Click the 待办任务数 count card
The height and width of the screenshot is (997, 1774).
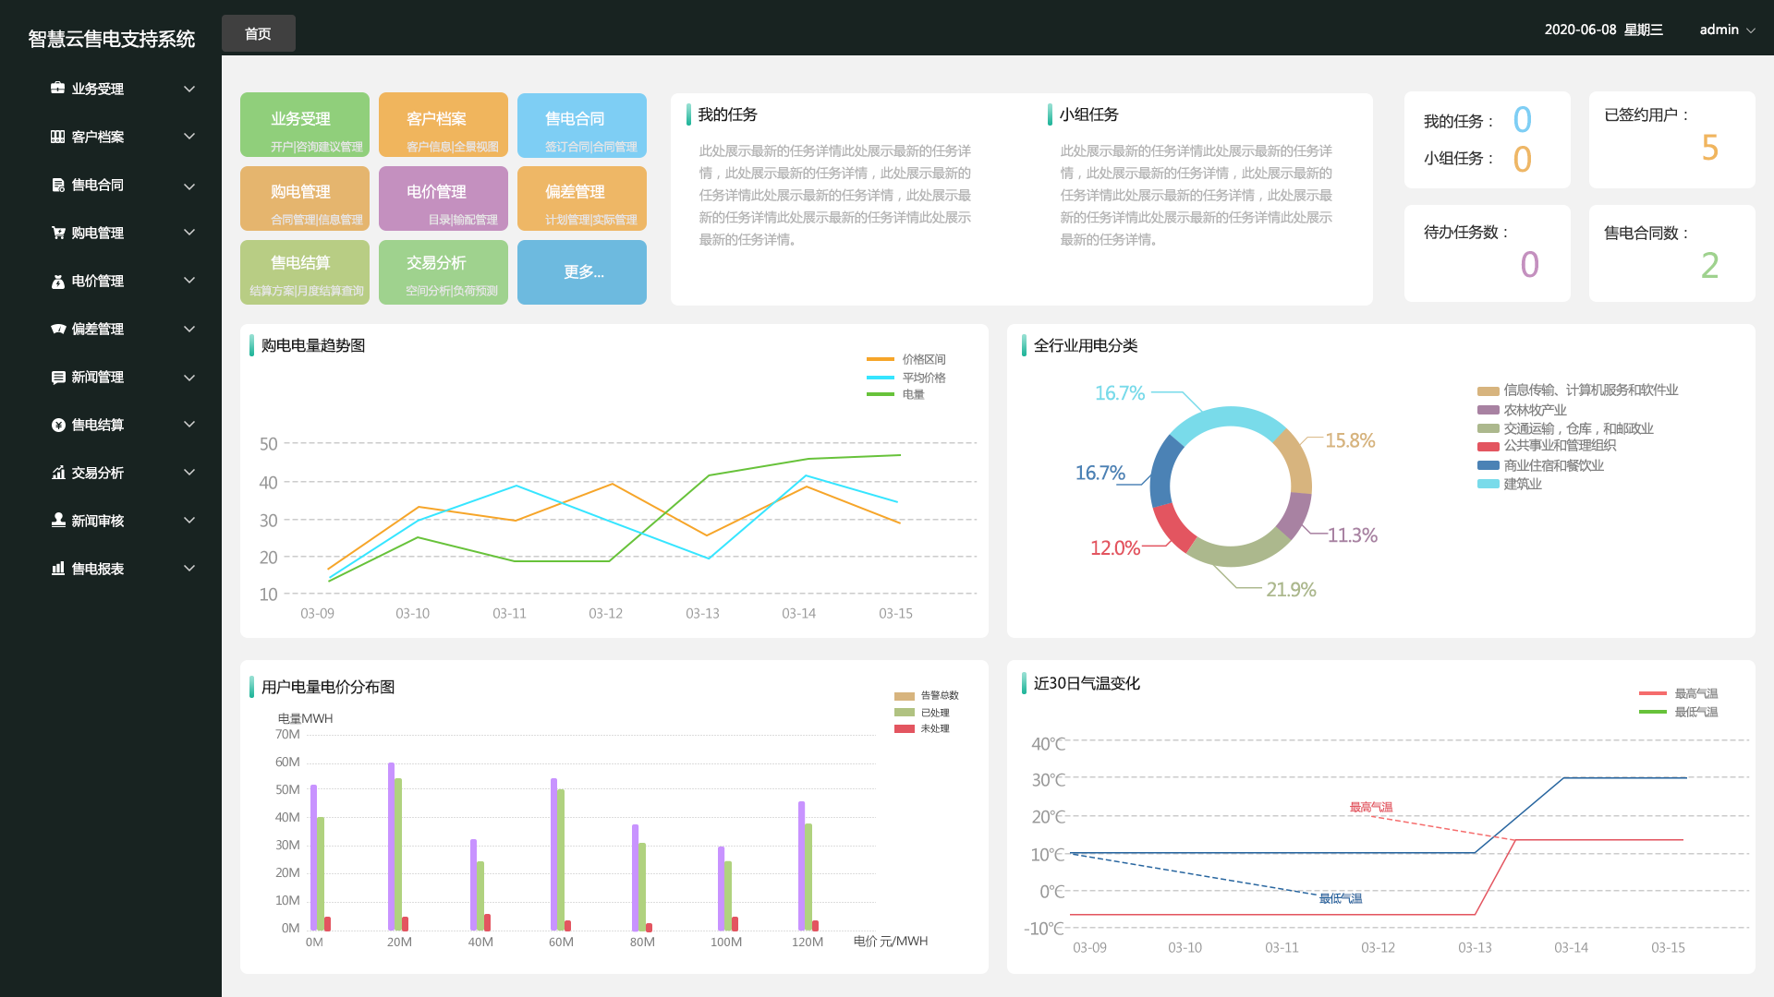coord(1488,253)
